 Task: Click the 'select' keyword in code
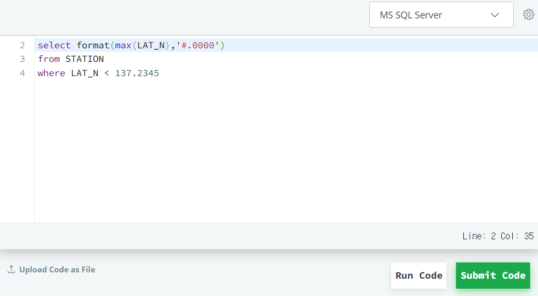(54, 45)
